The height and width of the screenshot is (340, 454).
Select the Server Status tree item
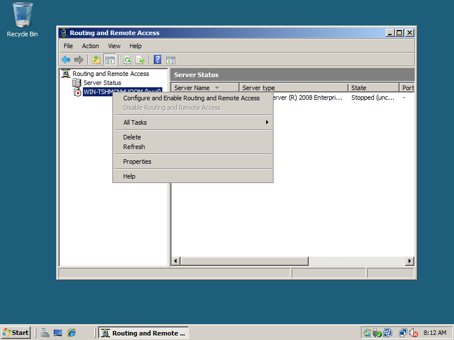click(102, 83)
